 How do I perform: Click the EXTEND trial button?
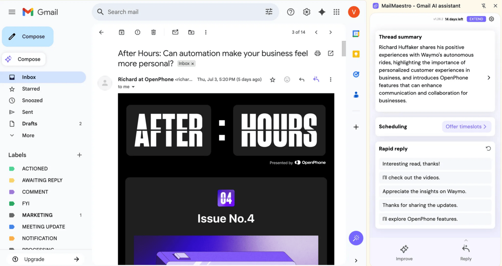[476, 19]
